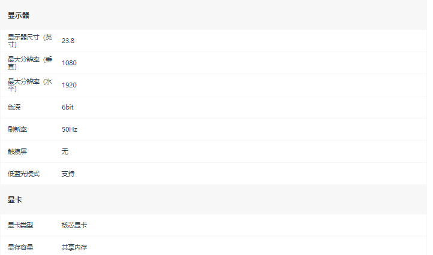Select the 1920 horizontal resolution value
Viewport: 433px width, 255px height.
click(69, 85)
